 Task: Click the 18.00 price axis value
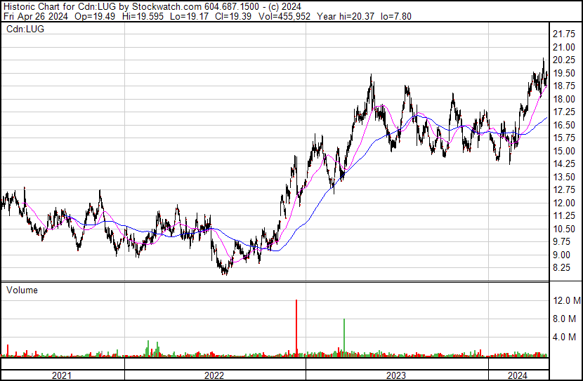(564, 99)
